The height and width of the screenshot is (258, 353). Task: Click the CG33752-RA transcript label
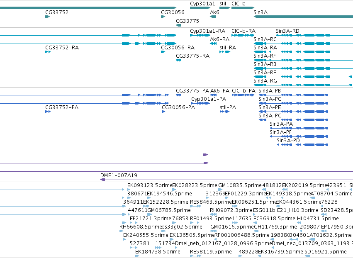click(62, 48)
